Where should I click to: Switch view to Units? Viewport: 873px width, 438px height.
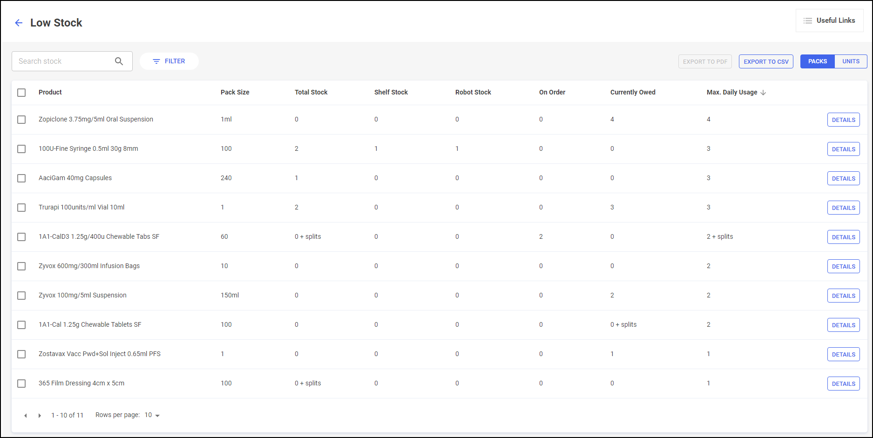point(851,61)
